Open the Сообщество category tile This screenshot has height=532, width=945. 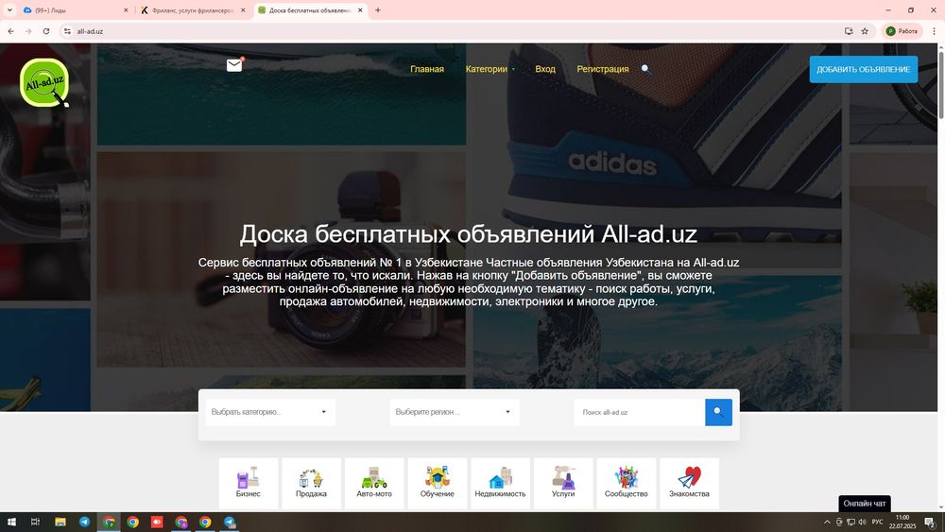pyautogui.click(x=627, y=483)
